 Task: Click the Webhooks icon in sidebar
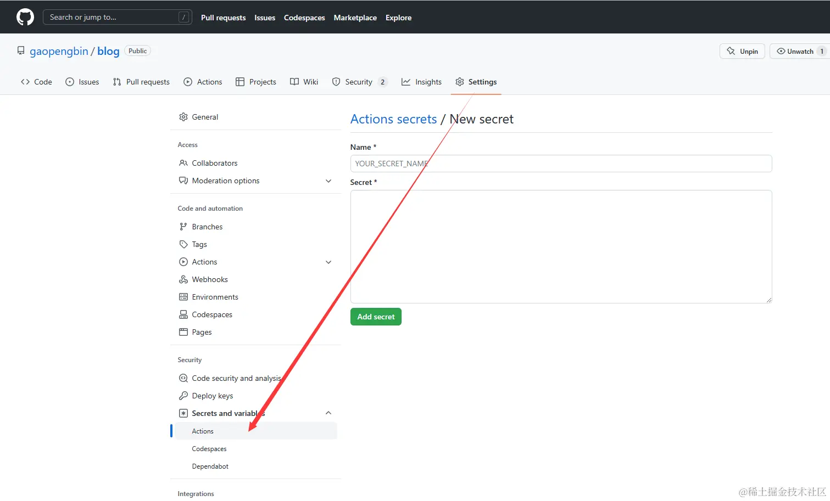point(183,279)
